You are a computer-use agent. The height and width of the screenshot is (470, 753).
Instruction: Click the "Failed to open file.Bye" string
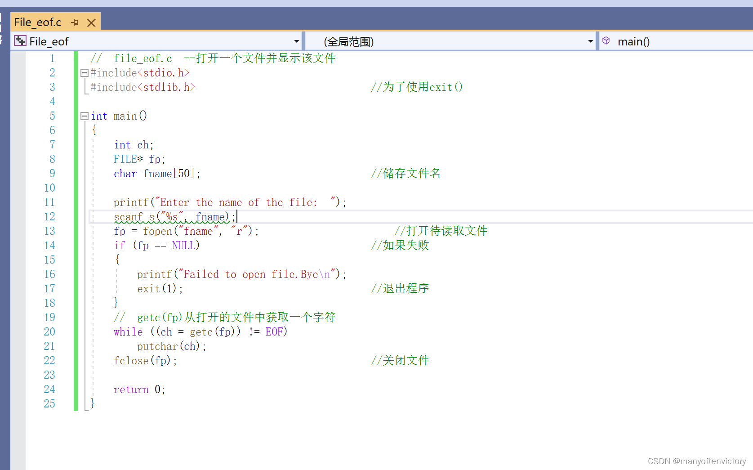(257, 274)
